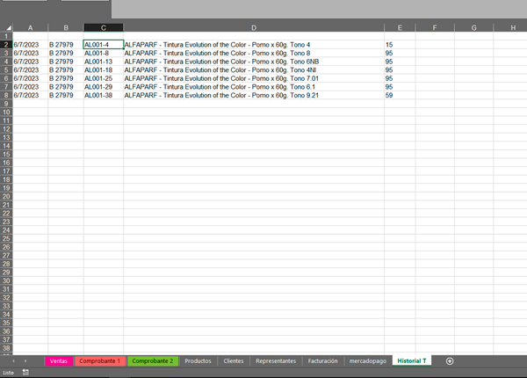Click the date cell 6/7/2023 in row 8
Image resolution: width=527 pixels, height=378 pixels.
pyautogui.click(x=30, y=95)
